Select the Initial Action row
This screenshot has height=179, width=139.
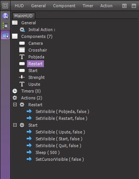[42, 30]
